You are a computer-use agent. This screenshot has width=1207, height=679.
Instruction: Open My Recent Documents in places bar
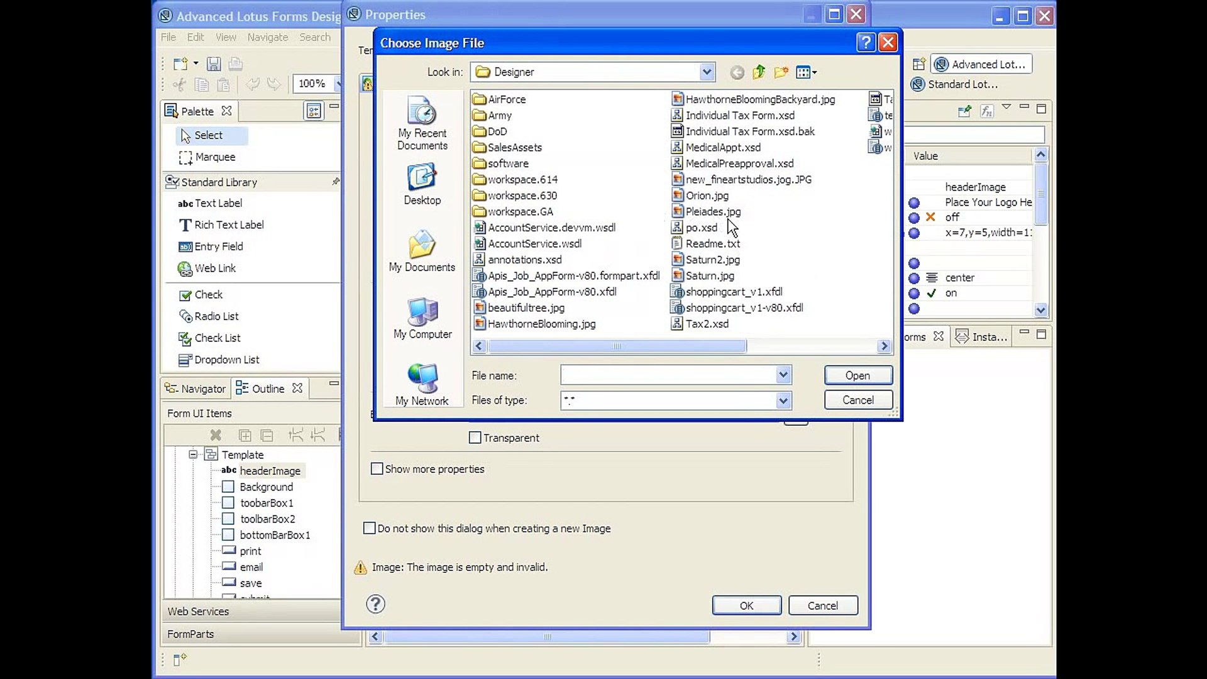pos(422,123)
